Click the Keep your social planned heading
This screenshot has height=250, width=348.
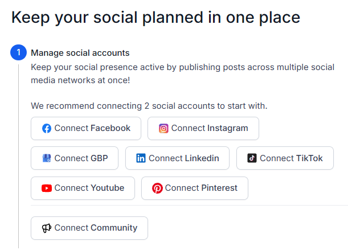[x=155, y=18]
